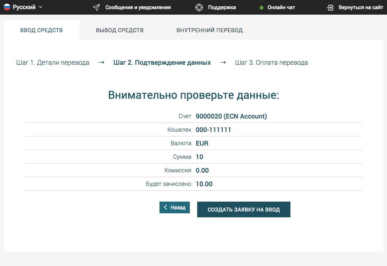Click the Счет label

[x=185, y=116]
